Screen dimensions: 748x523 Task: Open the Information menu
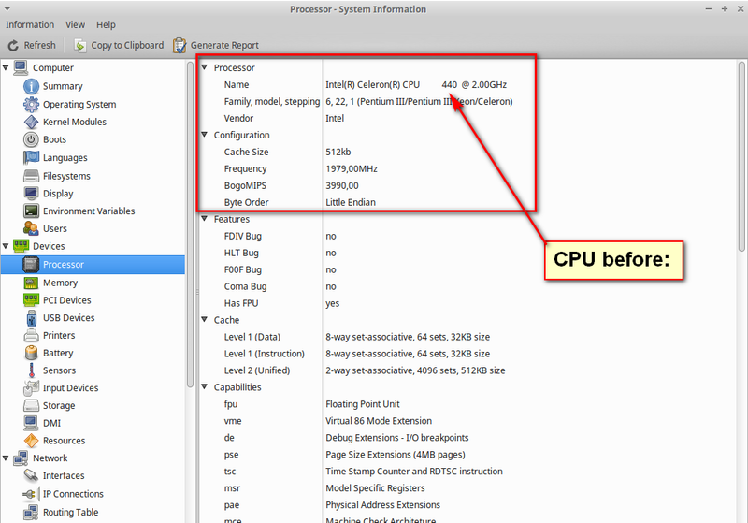tap(30, 25)
